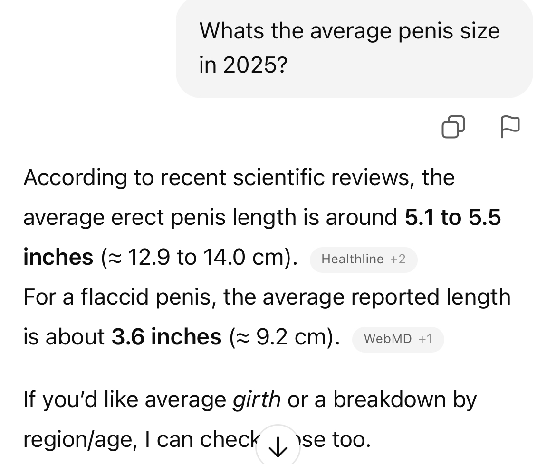Click the "region/age" text in the last line

(77, 440)
